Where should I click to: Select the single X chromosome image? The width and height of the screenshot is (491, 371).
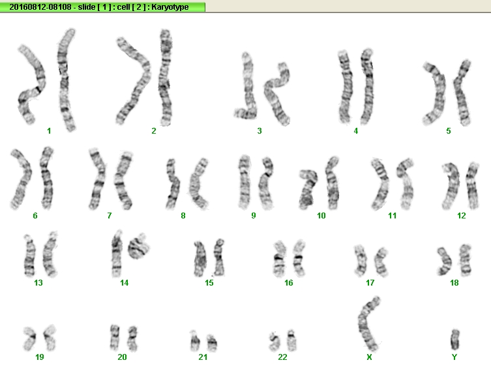(x=368, y=324)
